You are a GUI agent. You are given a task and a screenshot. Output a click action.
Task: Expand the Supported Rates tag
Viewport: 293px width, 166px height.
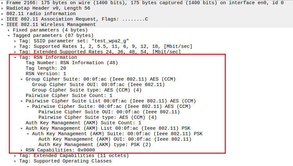pyautogui.click(x=15, y=46)
